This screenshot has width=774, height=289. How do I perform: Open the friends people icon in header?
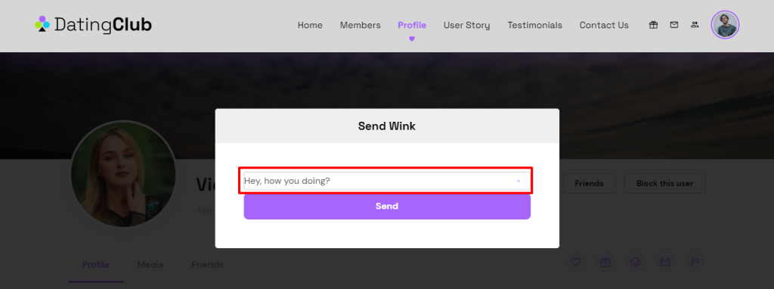pos(695,25)
